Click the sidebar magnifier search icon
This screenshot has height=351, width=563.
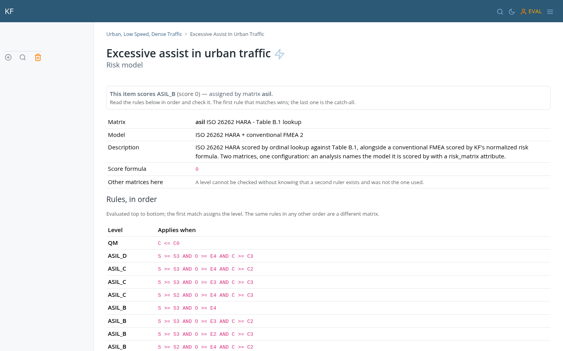[x=23, y=57]
